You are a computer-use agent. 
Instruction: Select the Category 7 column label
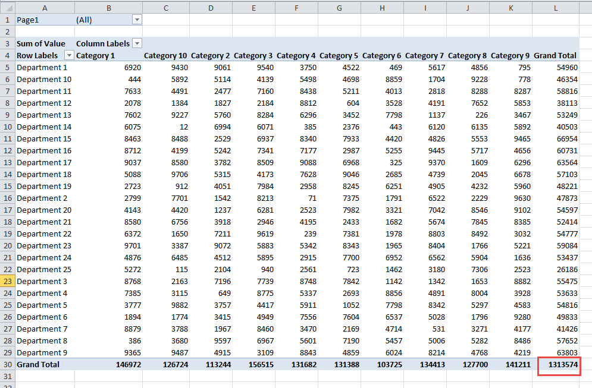pyautogui.click(x=425, y=55)
